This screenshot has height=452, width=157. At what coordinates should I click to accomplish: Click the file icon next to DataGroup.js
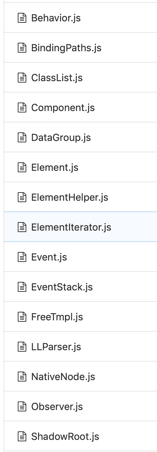(22, 137)
